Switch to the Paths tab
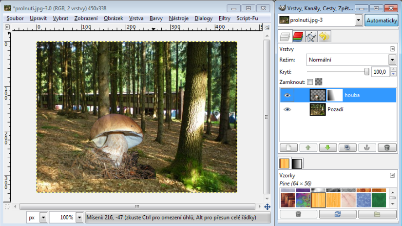The height and width of the screenshot is (226, 402). pos(311,37)
